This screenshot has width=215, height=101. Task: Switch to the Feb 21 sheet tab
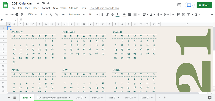(x=98, y=97)
